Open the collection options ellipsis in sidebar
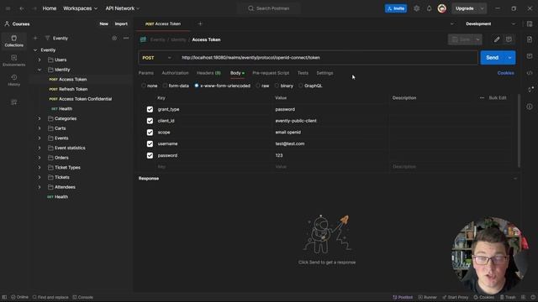Image resolution: width=538 pixels, height=302 pixels. pyautogui.click(x=126, y=38)
